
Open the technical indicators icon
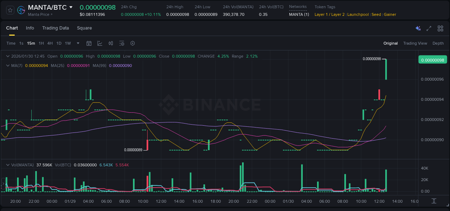[x=122, y=43]
